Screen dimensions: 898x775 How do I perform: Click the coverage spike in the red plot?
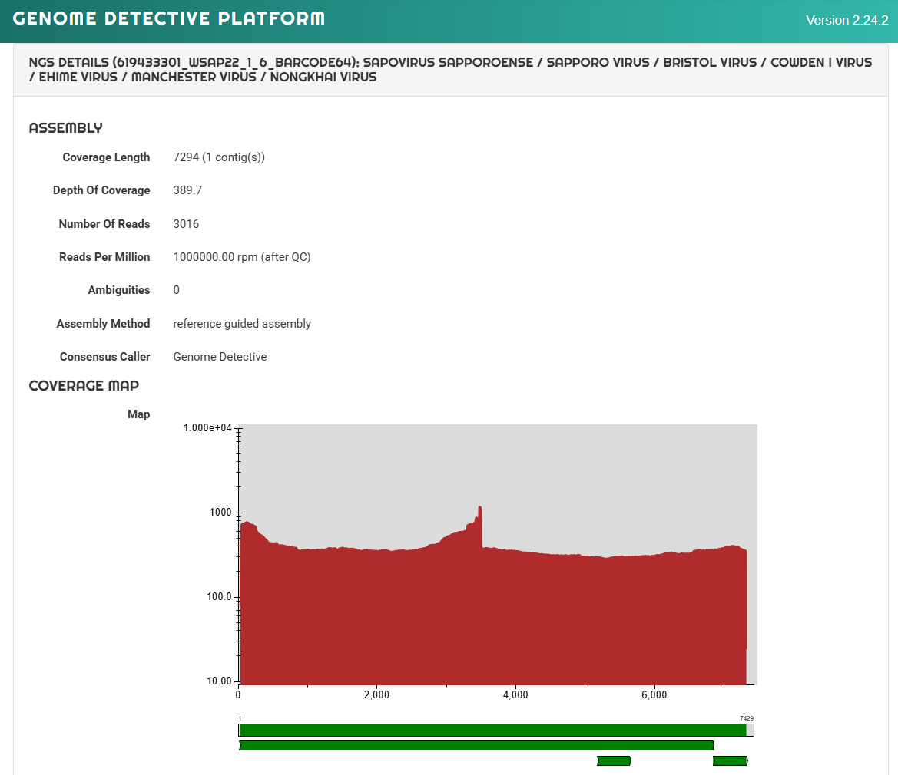480,526
